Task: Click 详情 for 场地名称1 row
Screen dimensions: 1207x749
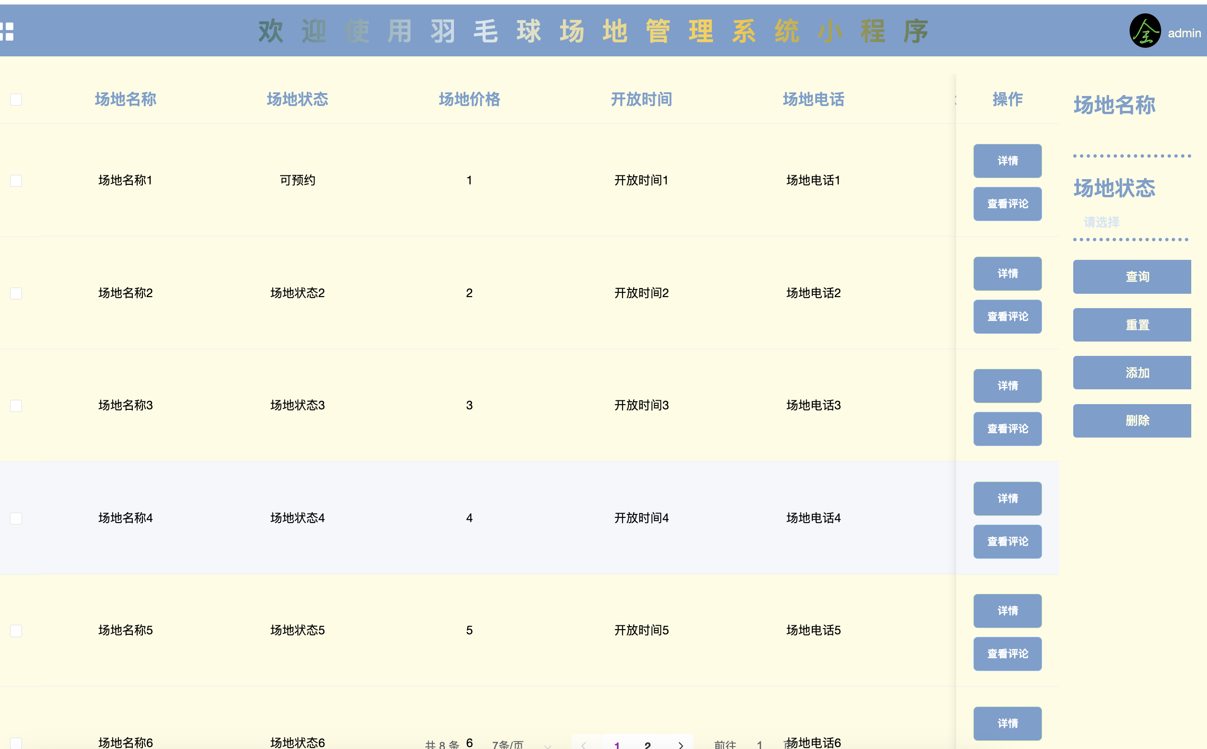Action: pos(1007,160)
